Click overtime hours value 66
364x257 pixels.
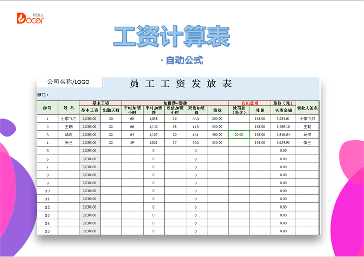(x=132, y=127)
